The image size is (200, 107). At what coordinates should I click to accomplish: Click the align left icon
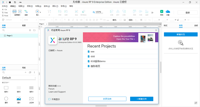pyautogui.click(x=111, y=12)
